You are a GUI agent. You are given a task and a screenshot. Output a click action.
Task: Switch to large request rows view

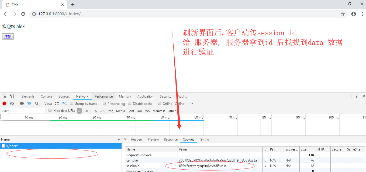(57, 104)
